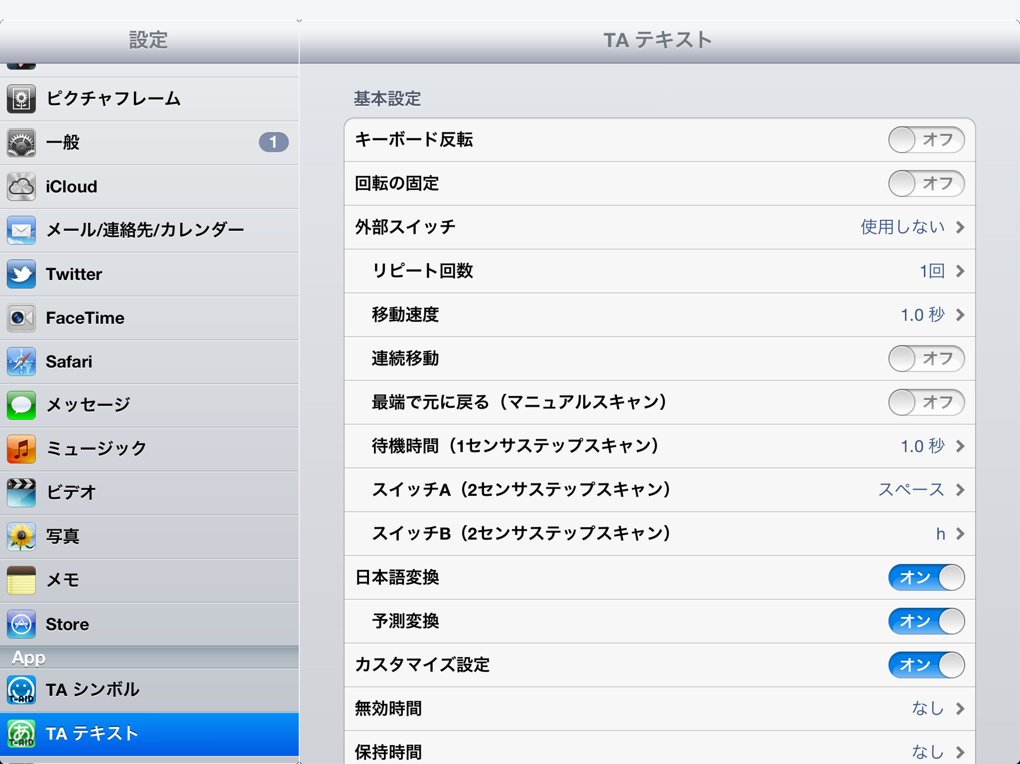Tap the General (一般) gear icon
Image resolution: width=1020 pixels, height=764 pixels.
[x=21, y=143]
